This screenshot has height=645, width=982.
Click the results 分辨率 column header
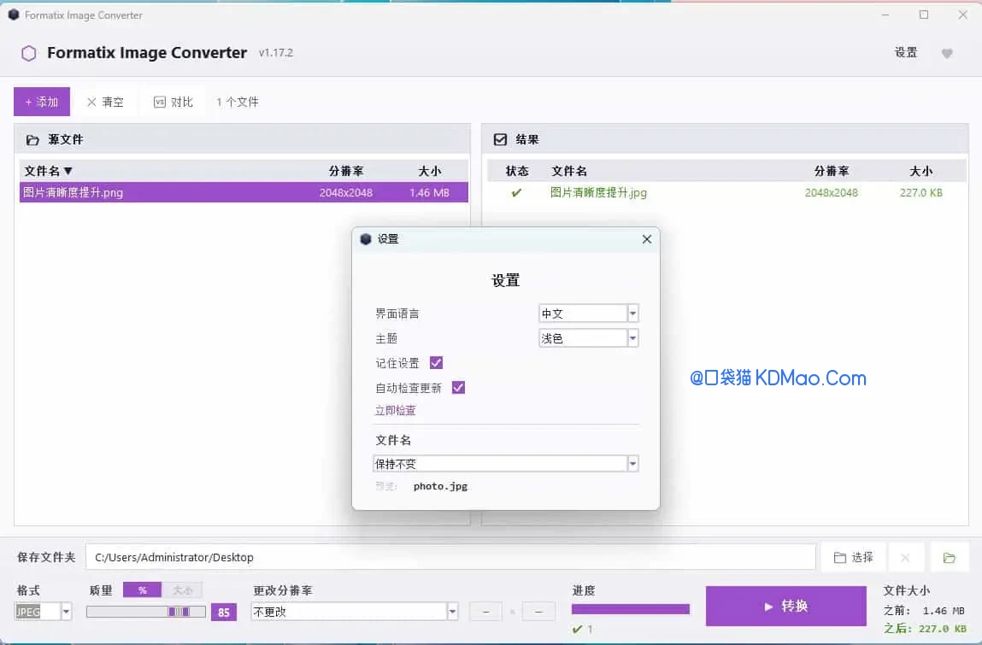click(832, 171)
